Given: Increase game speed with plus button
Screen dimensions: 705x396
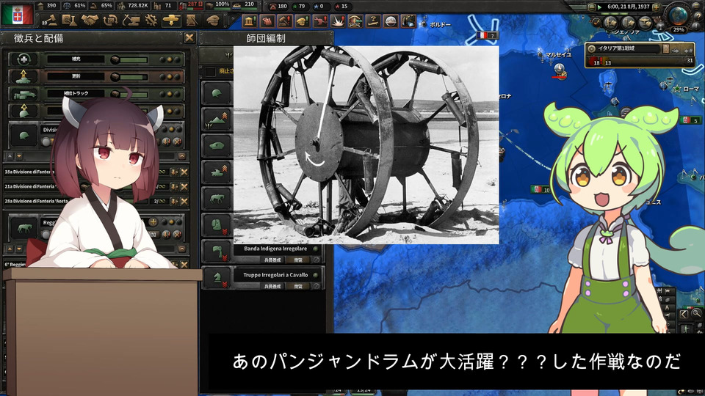Looking at the screenshot, I should [x=657, y=7].
